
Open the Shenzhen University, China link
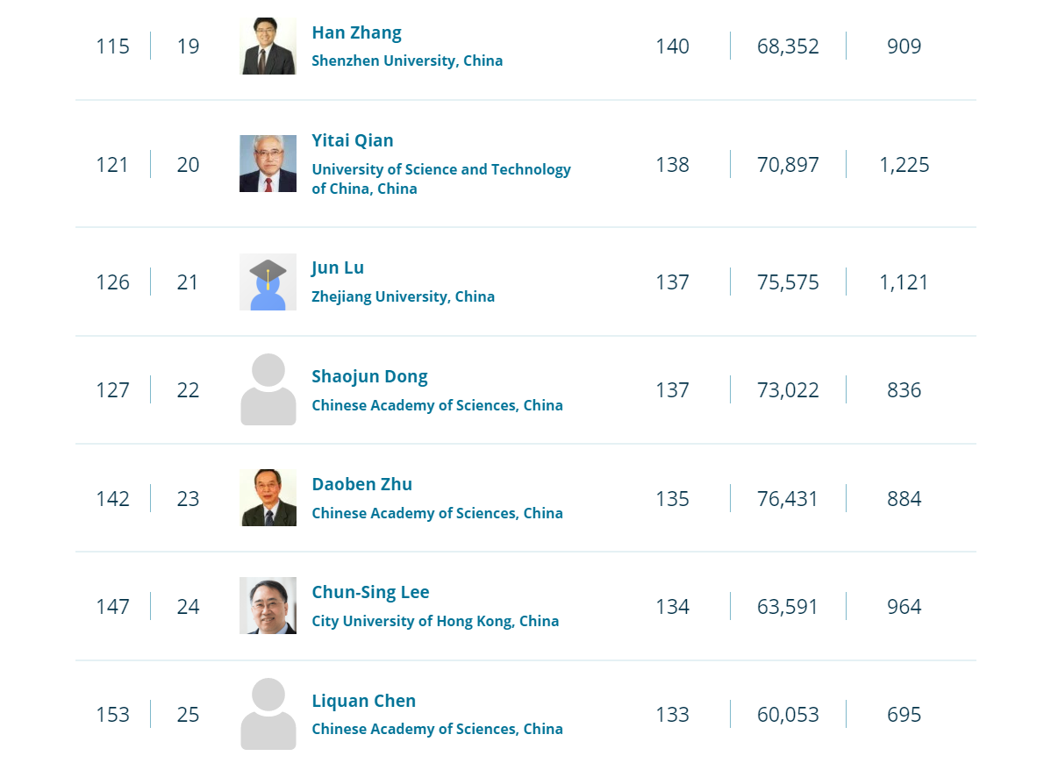pos(407,61)
